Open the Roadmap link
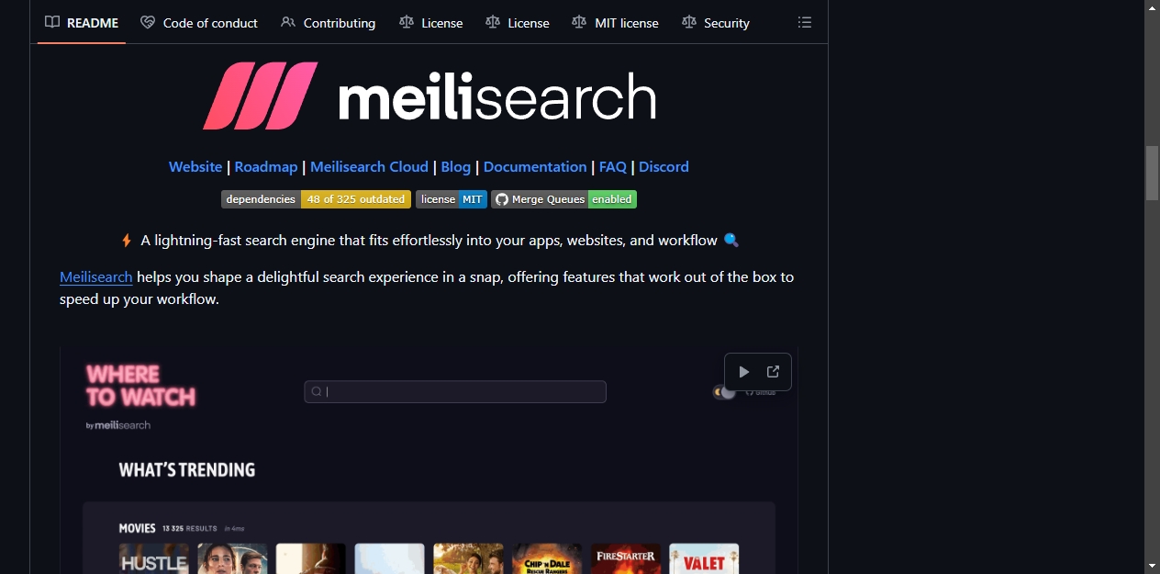Screen dimensions: 1160x574 click(266, 167)
